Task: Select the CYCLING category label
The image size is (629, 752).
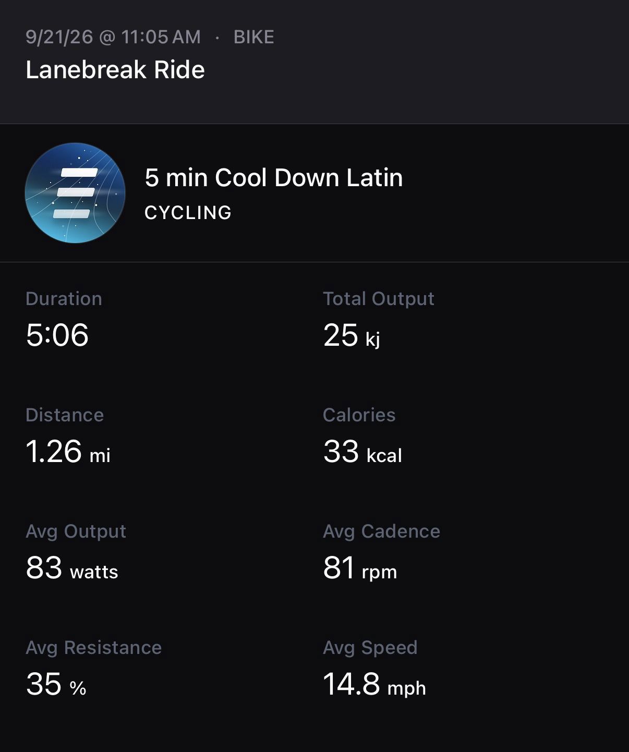Action: 188,213
